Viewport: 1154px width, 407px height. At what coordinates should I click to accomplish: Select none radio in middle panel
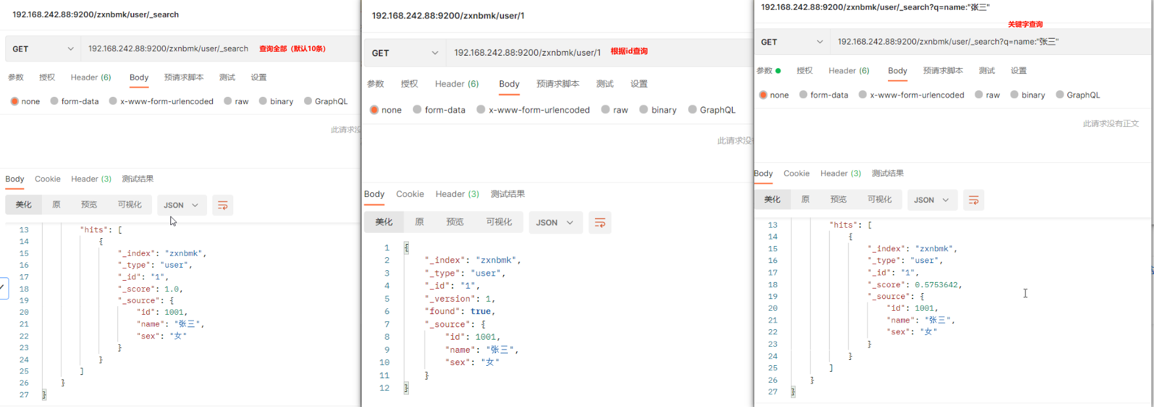[374, 110]
